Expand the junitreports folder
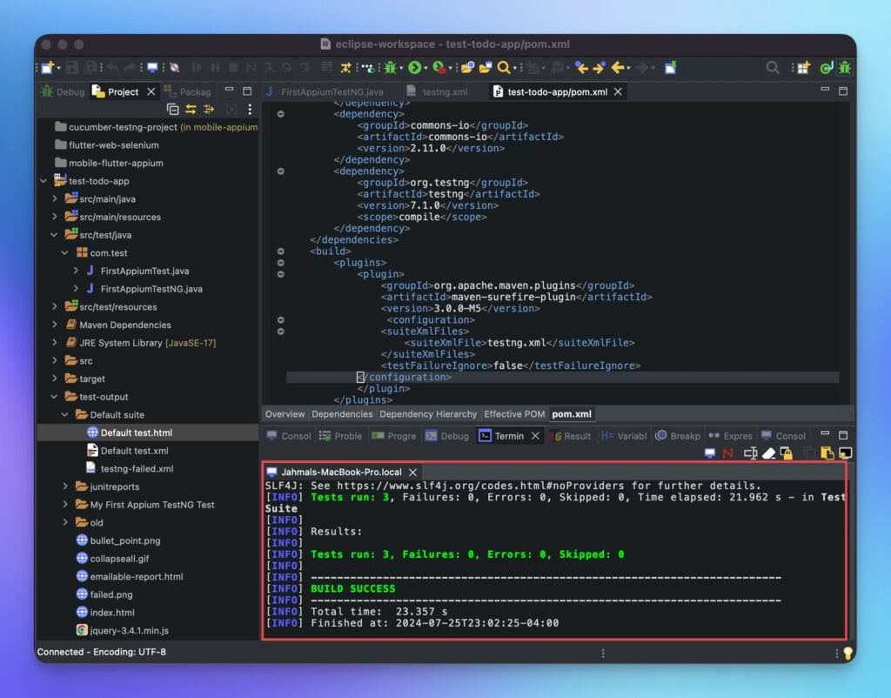 (x=65, y=487)
